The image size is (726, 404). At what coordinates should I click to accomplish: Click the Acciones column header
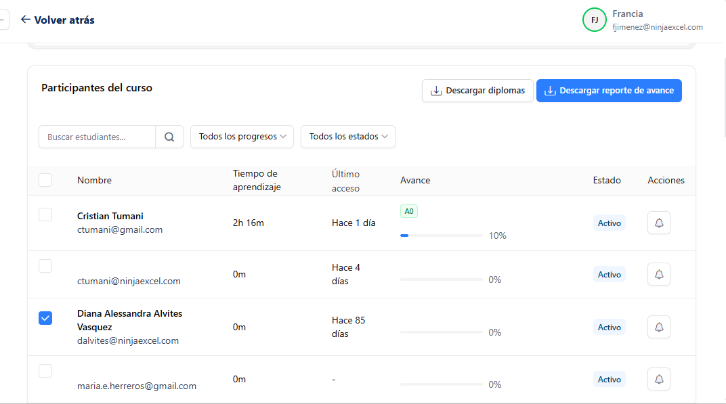coord(666,180)
